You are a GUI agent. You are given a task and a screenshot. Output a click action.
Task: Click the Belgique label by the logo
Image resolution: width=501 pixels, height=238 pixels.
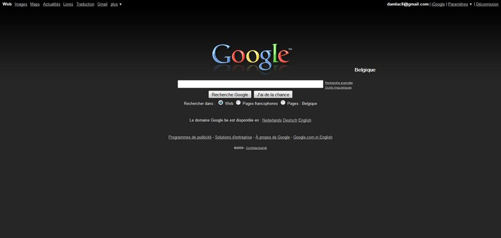click(365, 70)
